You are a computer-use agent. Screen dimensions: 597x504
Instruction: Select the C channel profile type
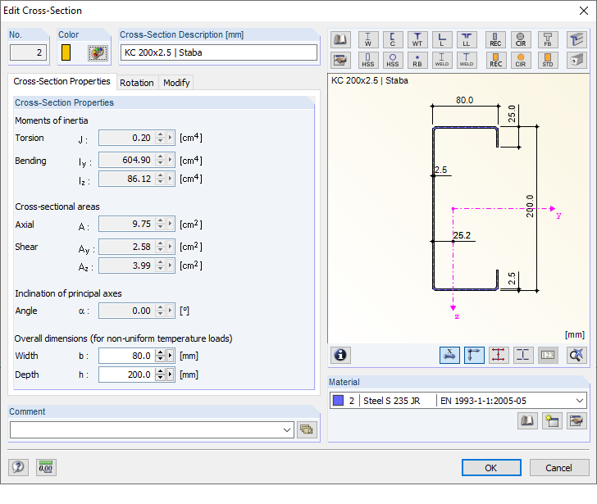point(393,39)
